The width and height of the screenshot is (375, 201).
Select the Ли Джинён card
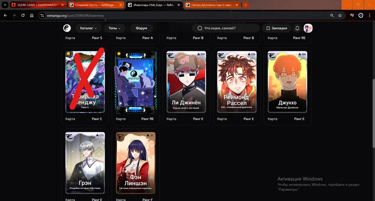(186, 81)
